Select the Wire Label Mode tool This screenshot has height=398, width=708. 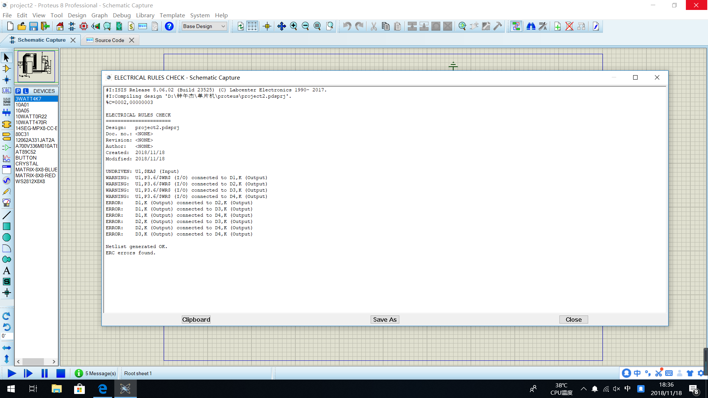(x=7, y=91)
